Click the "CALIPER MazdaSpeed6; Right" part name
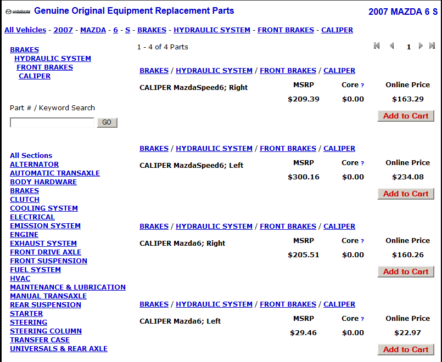This screenshot has height=362, width=442. click(194, 88)
